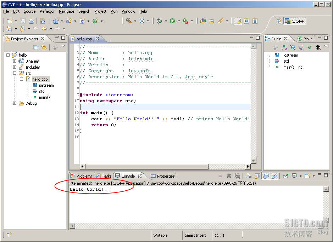
Task: Expand the Includes node
Action: 15,67
